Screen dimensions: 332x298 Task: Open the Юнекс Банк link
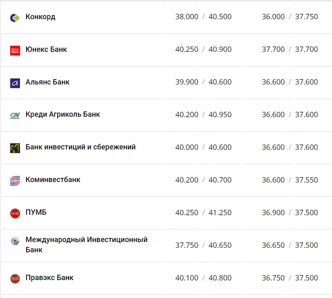pyautogui.click(x=46, y=49)
